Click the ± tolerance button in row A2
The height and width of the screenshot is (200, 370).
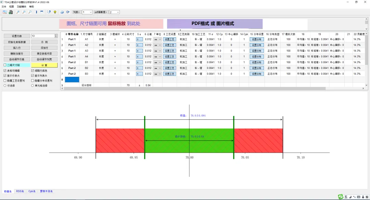pos(139,45)
